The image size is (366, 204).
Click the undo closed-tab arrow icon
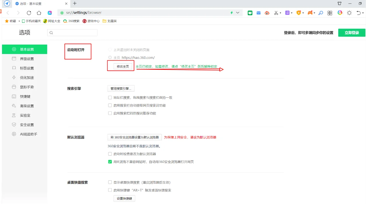point(359,13)
